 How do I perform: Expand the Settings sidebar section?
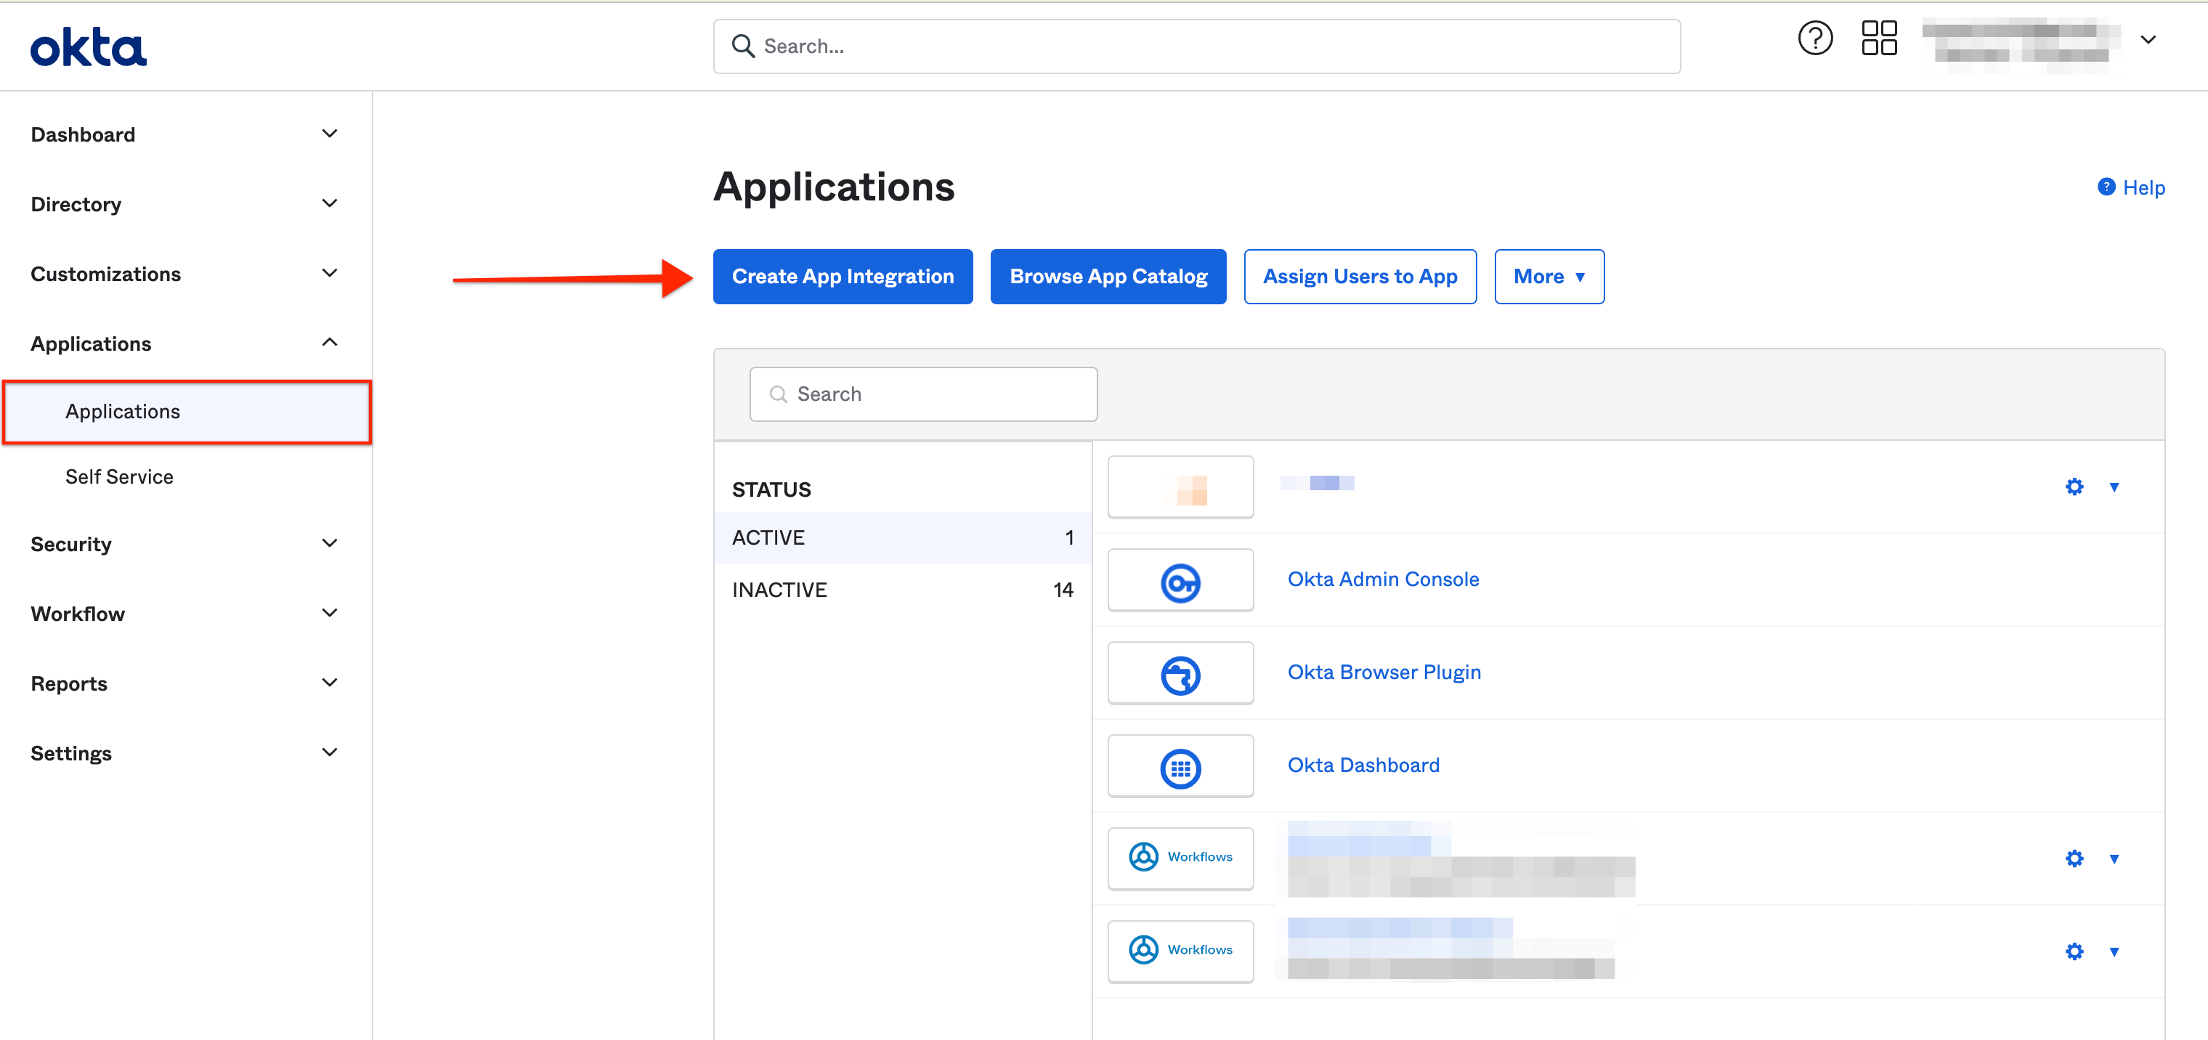pyautogui.click(x=329, y=752)
